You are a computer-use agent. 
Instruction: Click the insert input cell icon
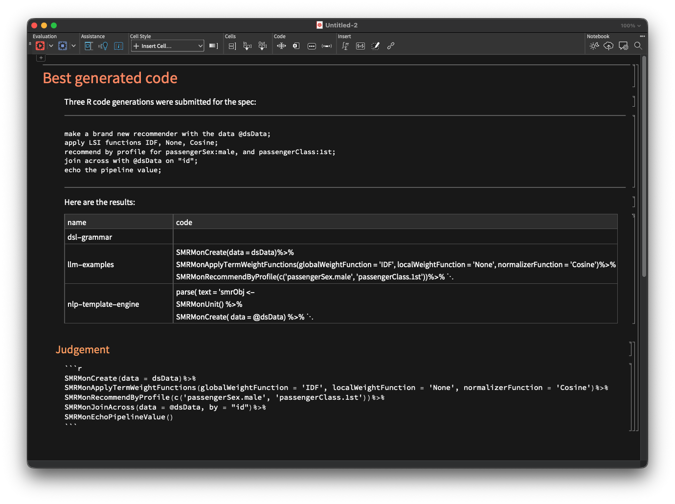pyautogui.click(x=247, y=46)
